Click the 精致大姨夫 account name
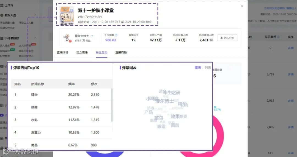Screen dimensions: 297x157 click(x=82, y=36)
